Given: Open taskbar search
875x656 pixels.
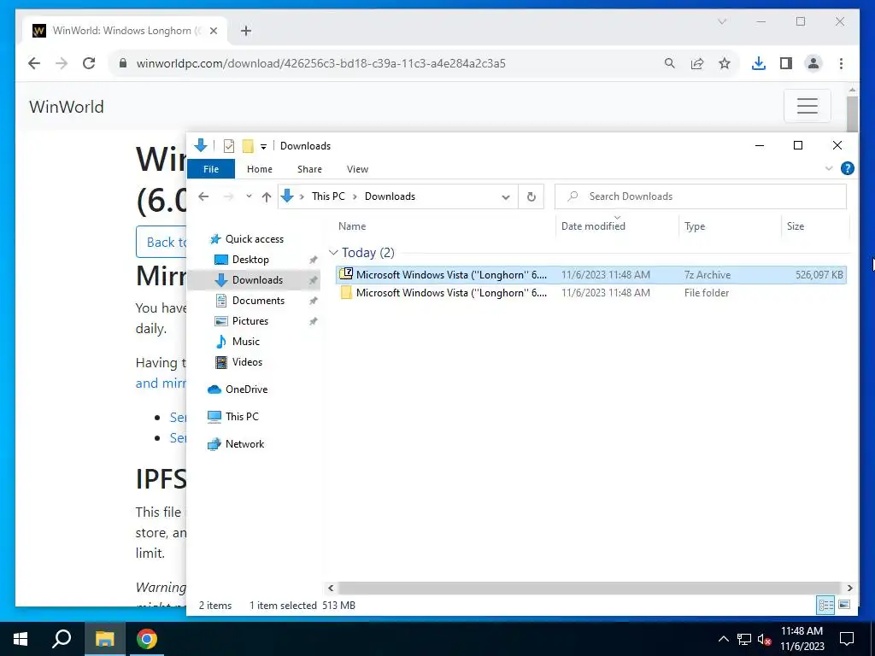Looking at the screenshot, I should 62,639.
